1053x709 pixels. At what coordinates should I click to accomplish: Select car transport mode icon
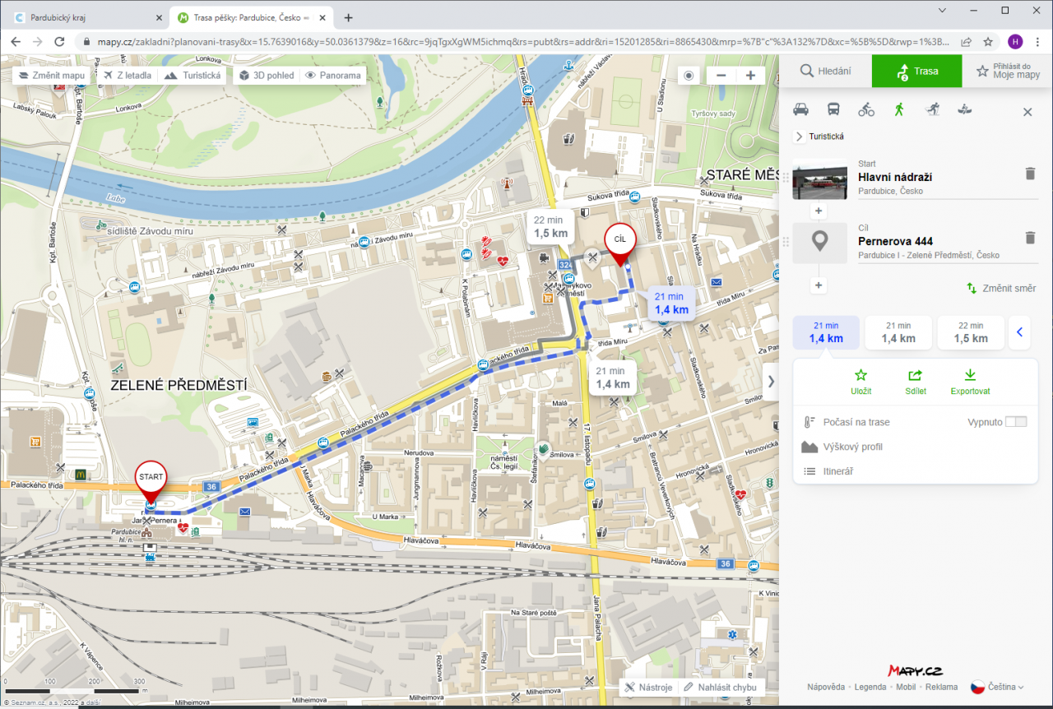click(x=800, y=110)
